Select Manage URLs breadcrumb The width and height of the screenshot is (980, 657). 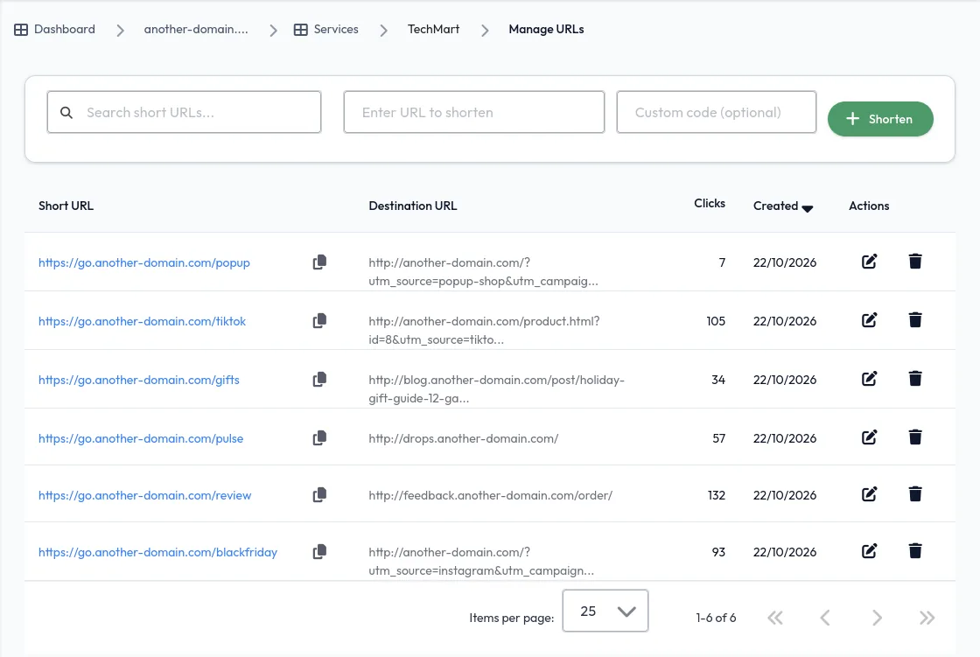(x=546, y=30)
